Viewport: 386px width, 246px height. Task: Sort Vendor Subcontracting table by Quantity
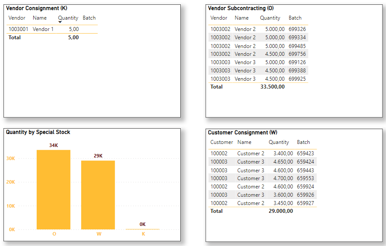pos(270,18)
